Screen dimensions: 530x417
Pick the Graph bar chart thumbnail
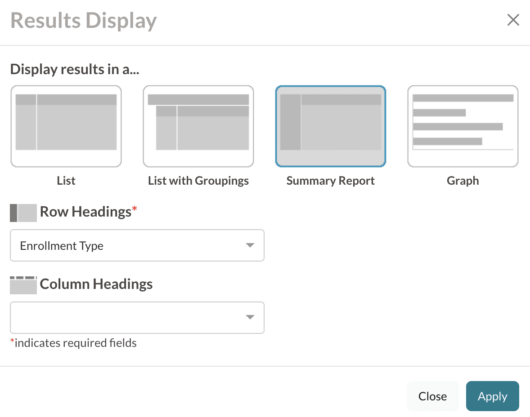pos(463,126)
